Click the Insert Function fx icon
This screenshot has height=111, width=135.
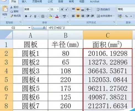[x=44, y=28]
